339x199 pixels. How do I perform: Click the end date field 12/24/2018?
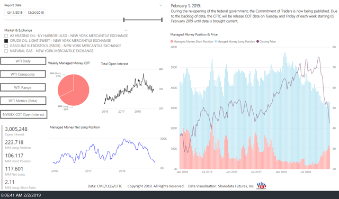35,13
